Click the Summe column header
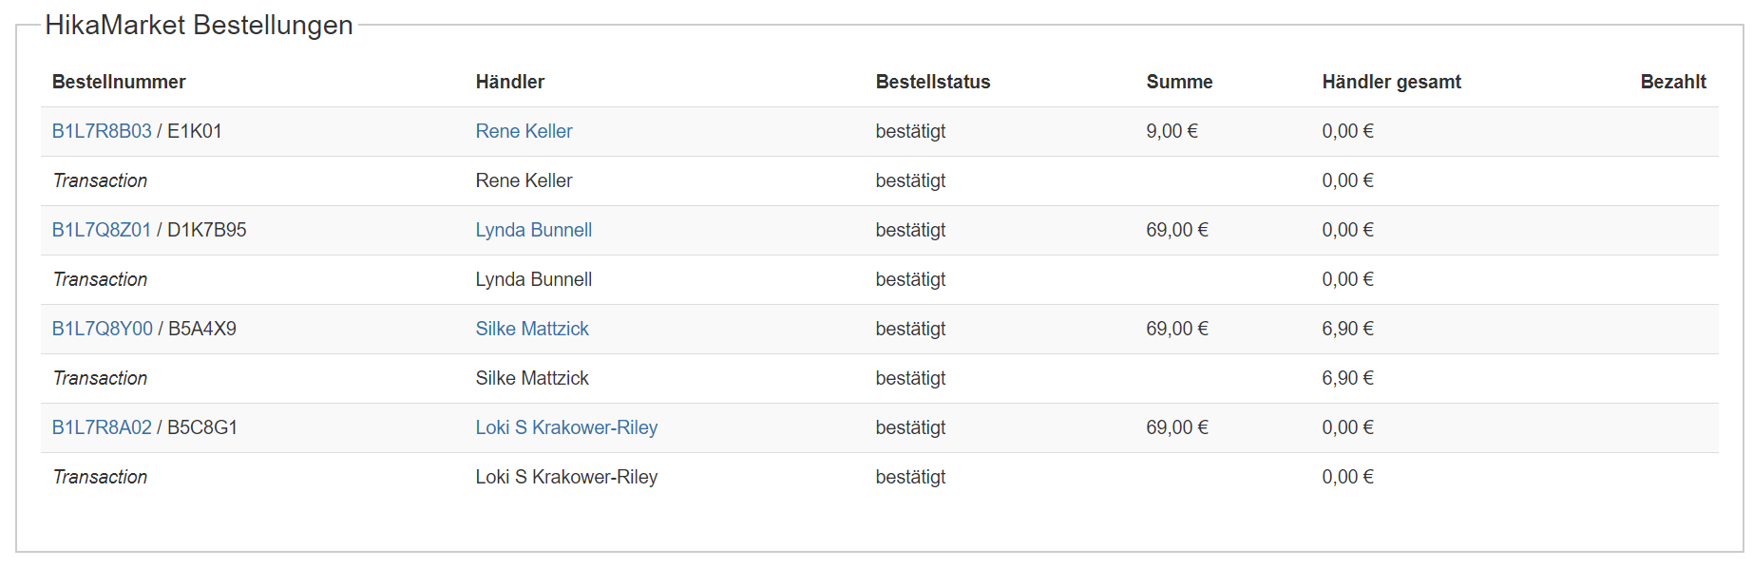This screenshot has height=568, width=1753. (1179, 82)
